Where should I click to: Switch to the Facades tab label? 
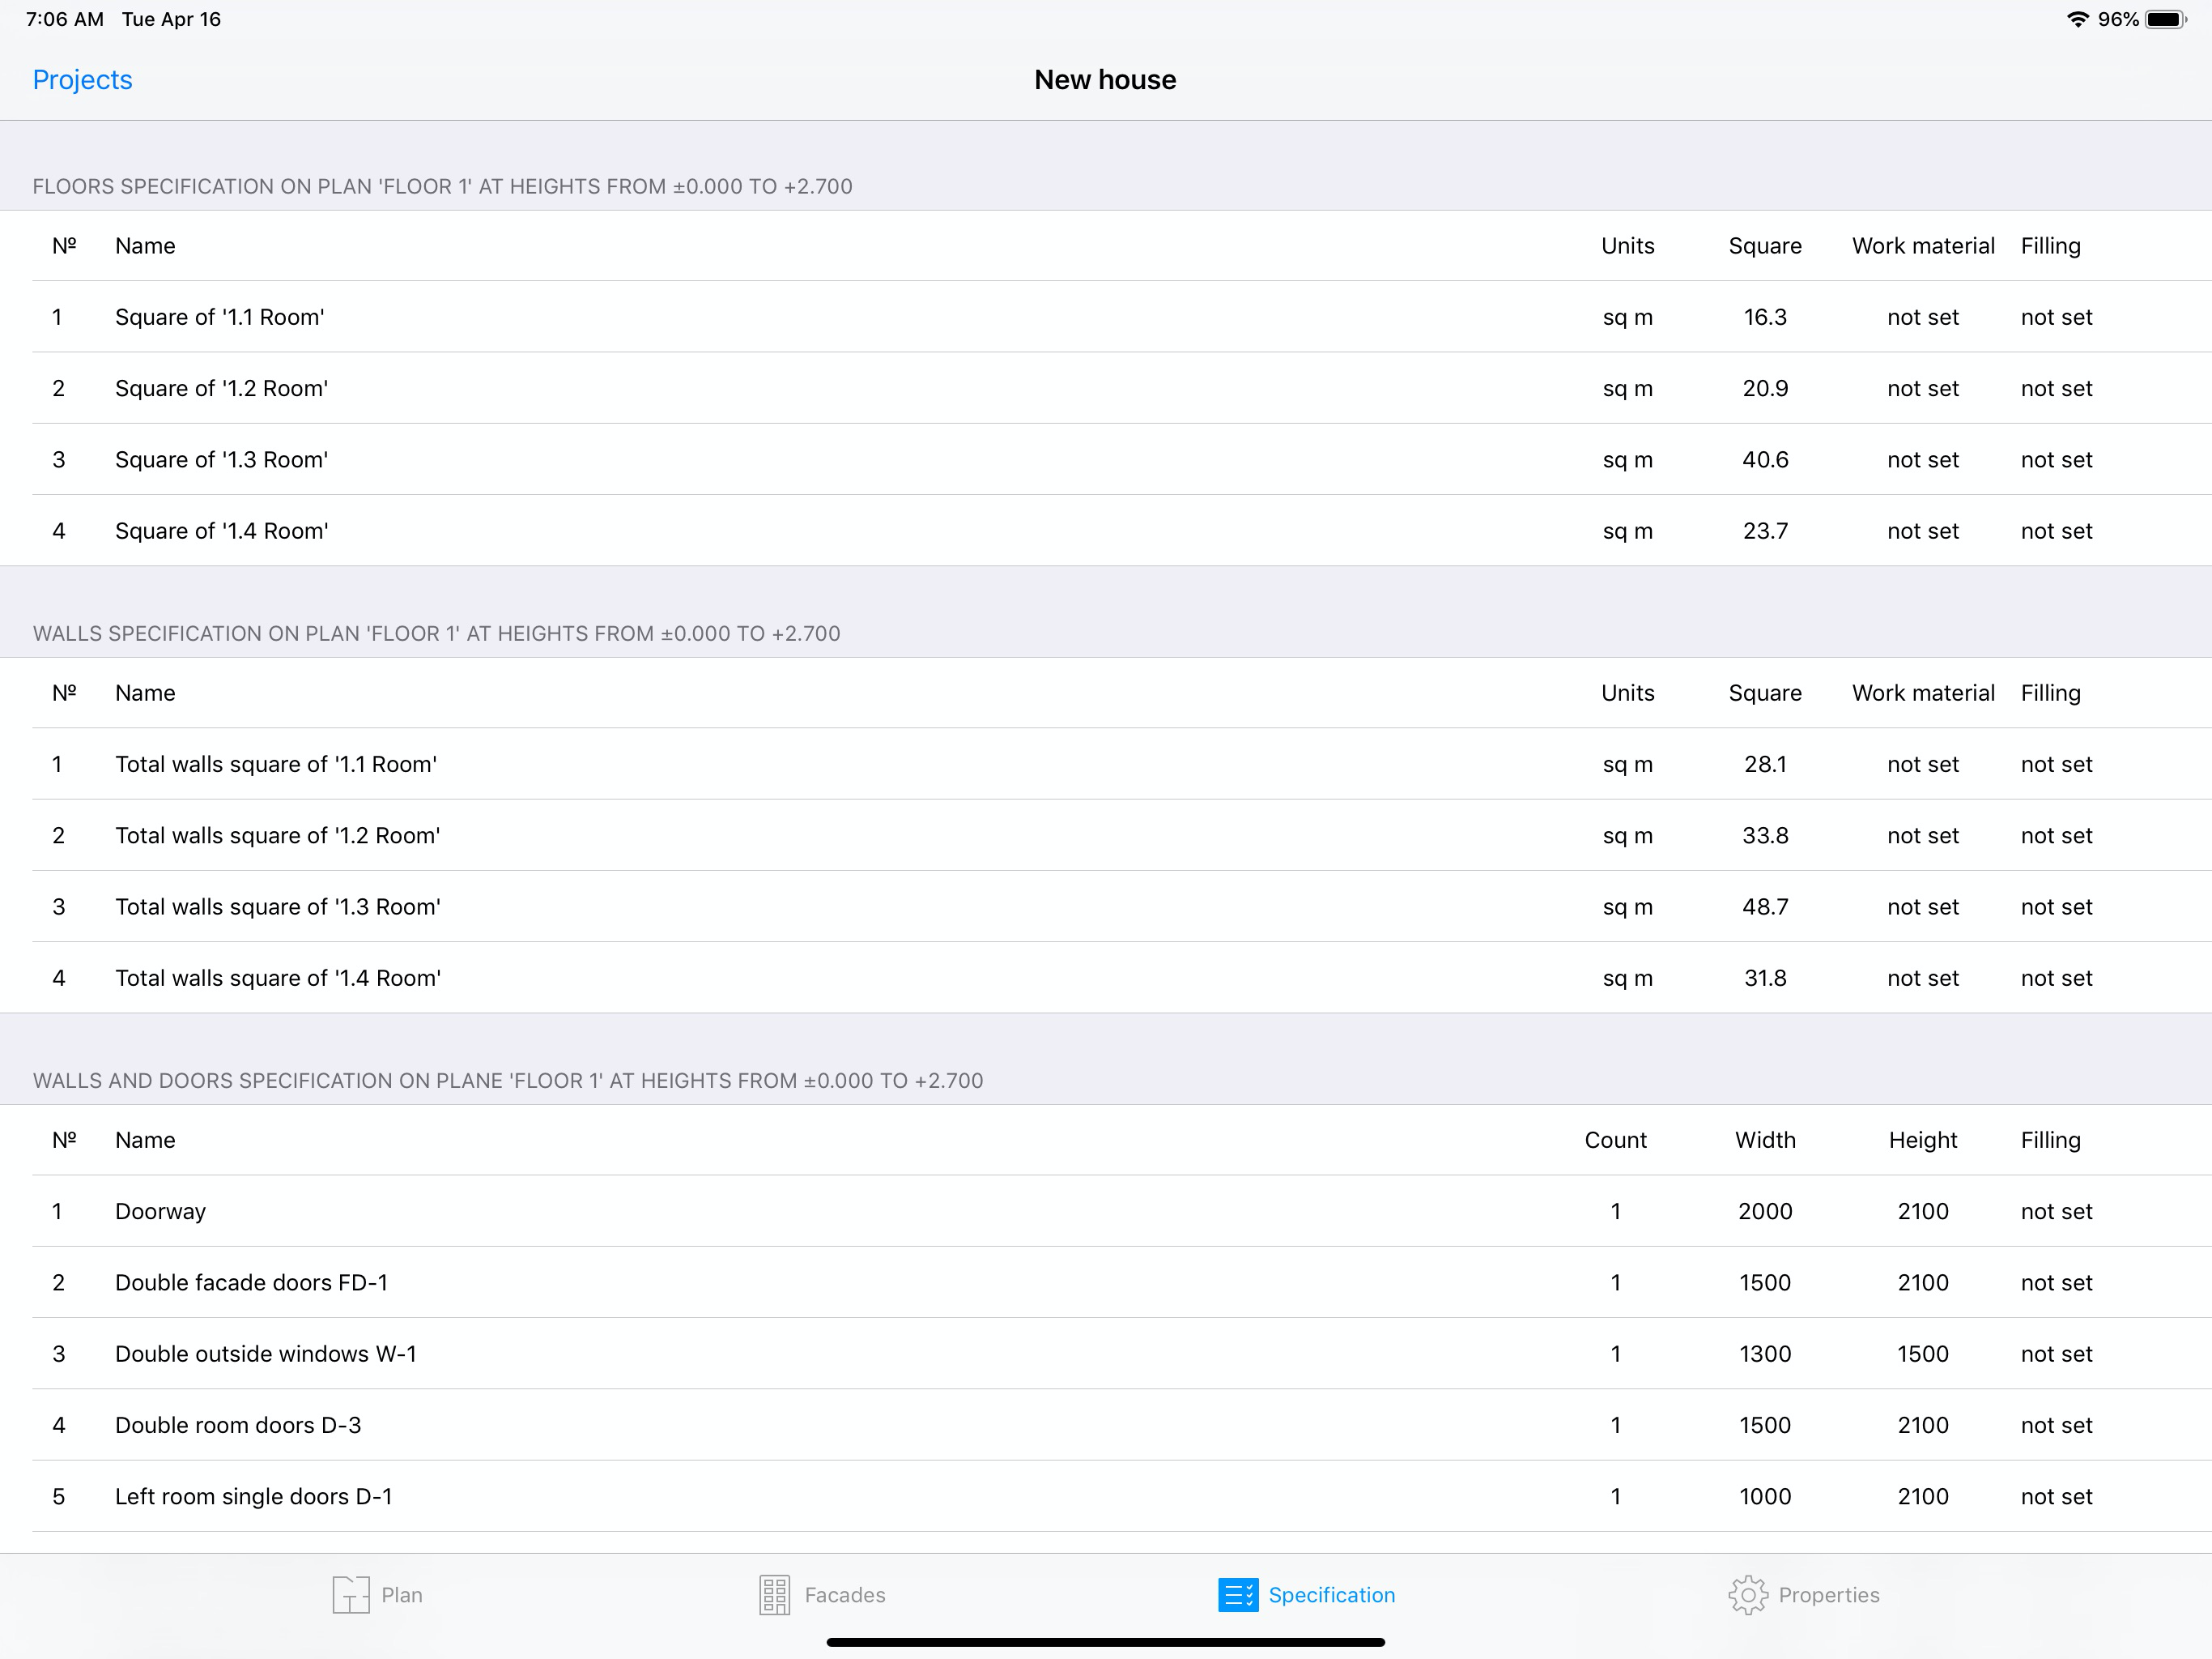(x=845, y=1594)
